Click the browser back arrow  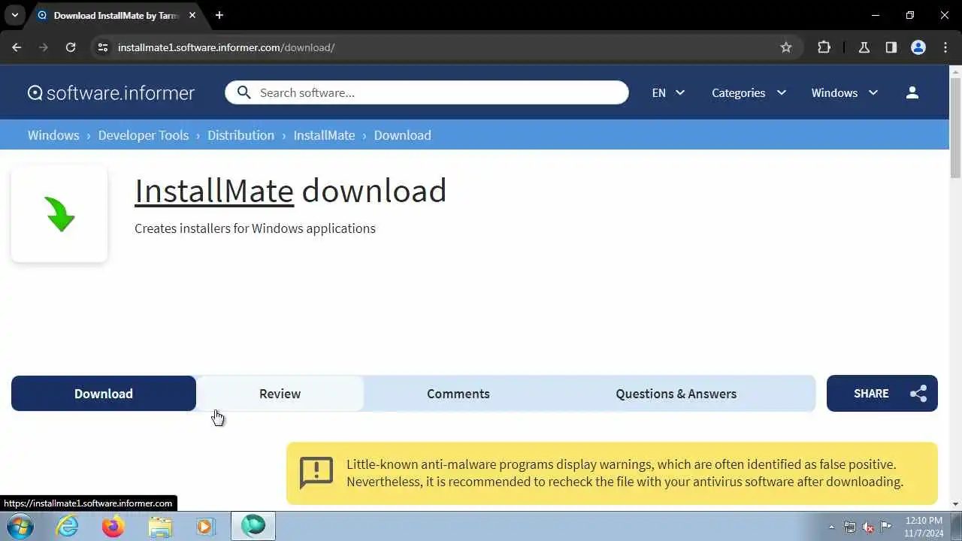17,47
